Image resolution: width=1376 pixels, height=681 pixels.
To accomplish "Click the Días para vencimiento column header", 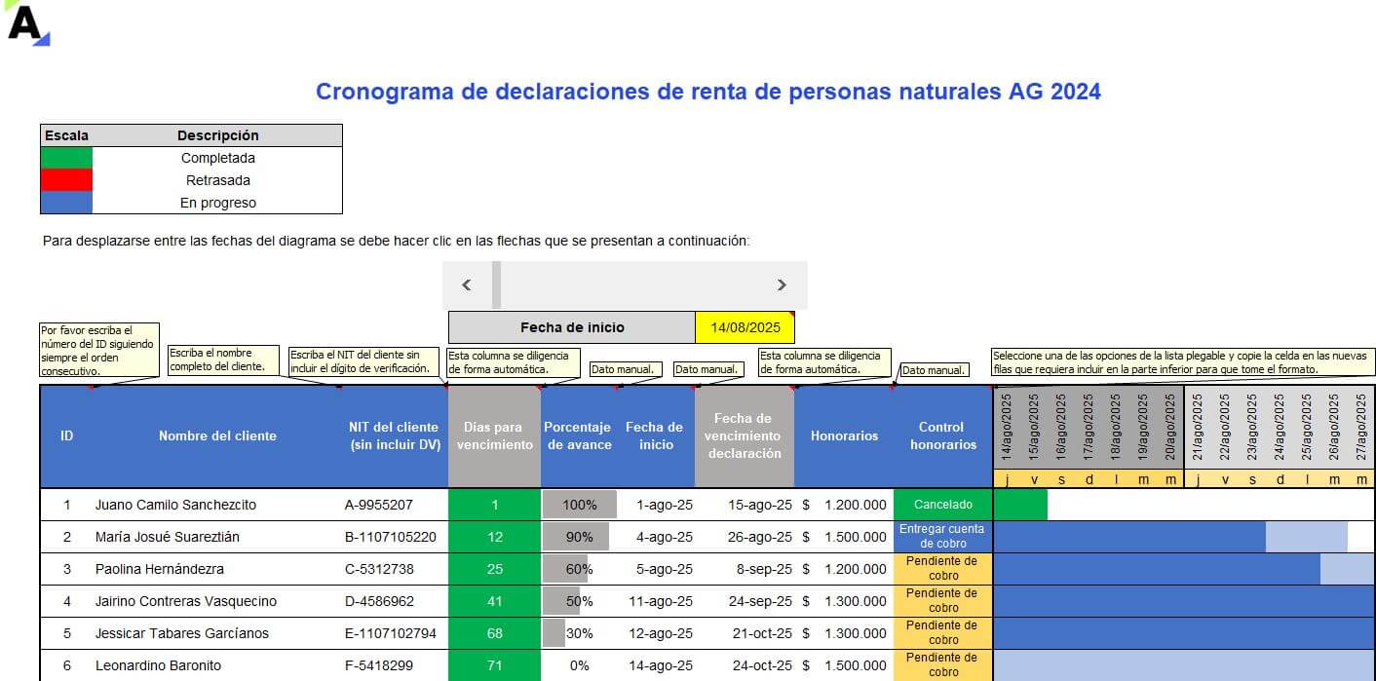I will [494, 436].
